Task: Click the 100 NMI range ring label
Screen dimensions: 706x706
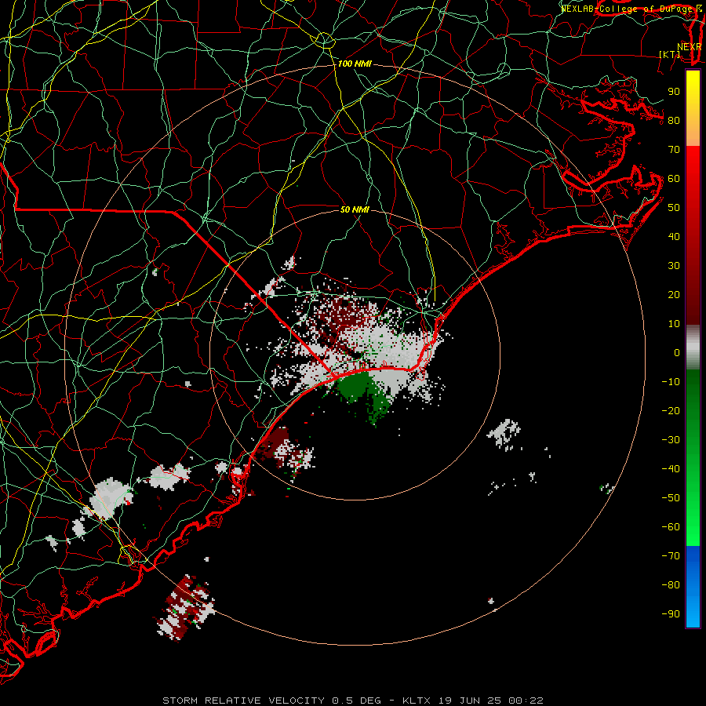Action: tap(355, 64)
